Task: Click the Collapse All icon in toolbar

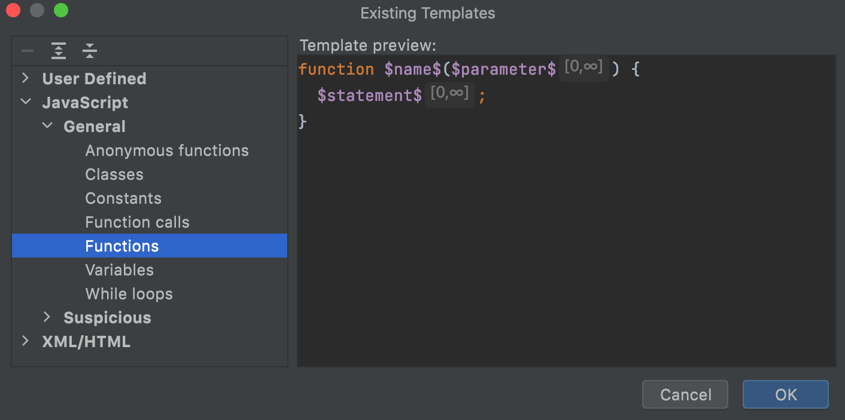Action: pyautogui.click(x=89, y=51)
